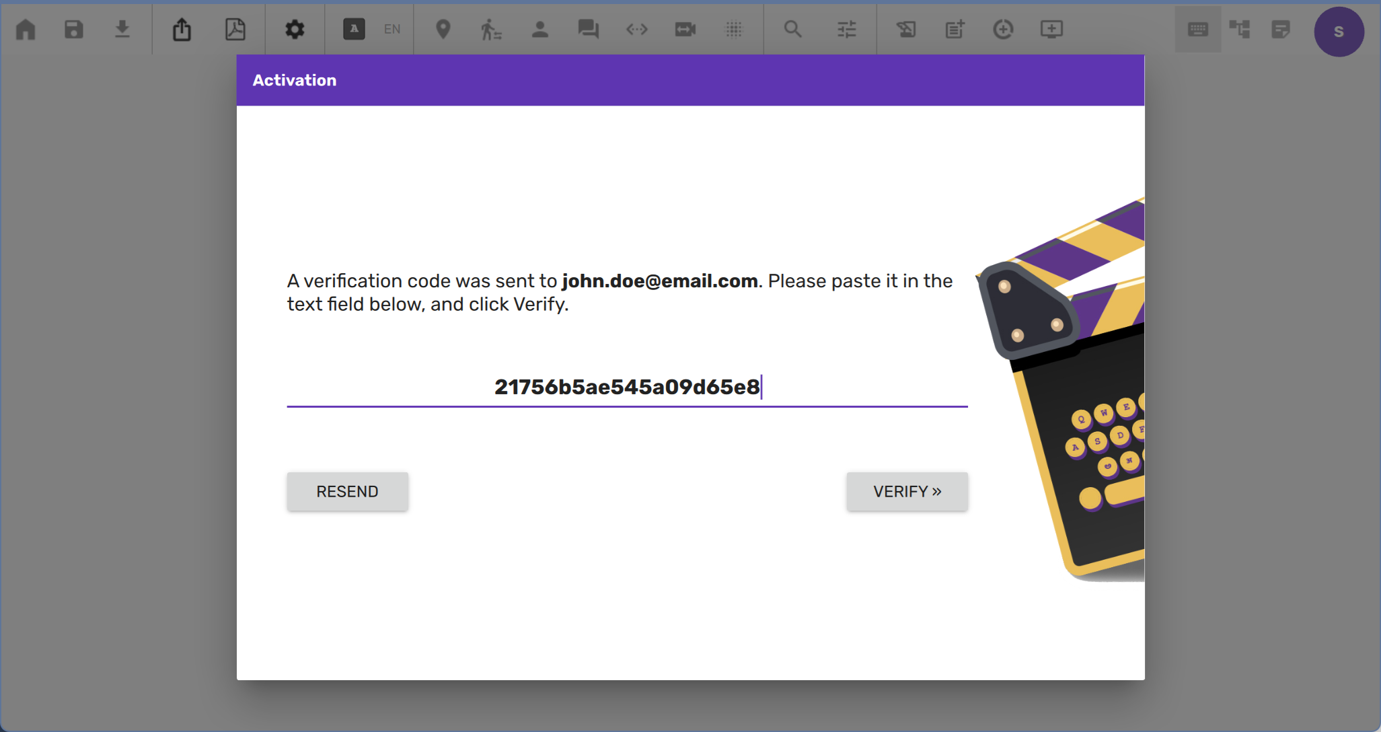The image size is (1381, 732).
Task: Open the Settings gear icon
Action: [x=295, y=30]
